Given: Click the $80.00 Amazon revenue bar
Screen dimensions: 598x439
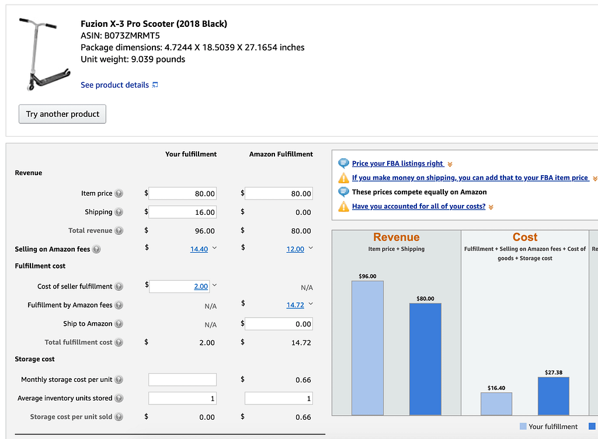Looking at the screenshot, I should coord(425,359).
